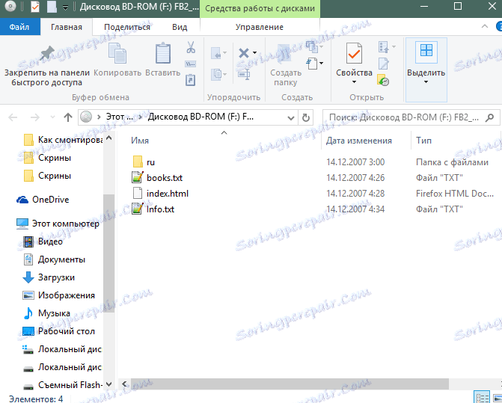The image size is (502, 403).
Task: Click the Forward navigation arrow
Action: (x=34, y=117)
